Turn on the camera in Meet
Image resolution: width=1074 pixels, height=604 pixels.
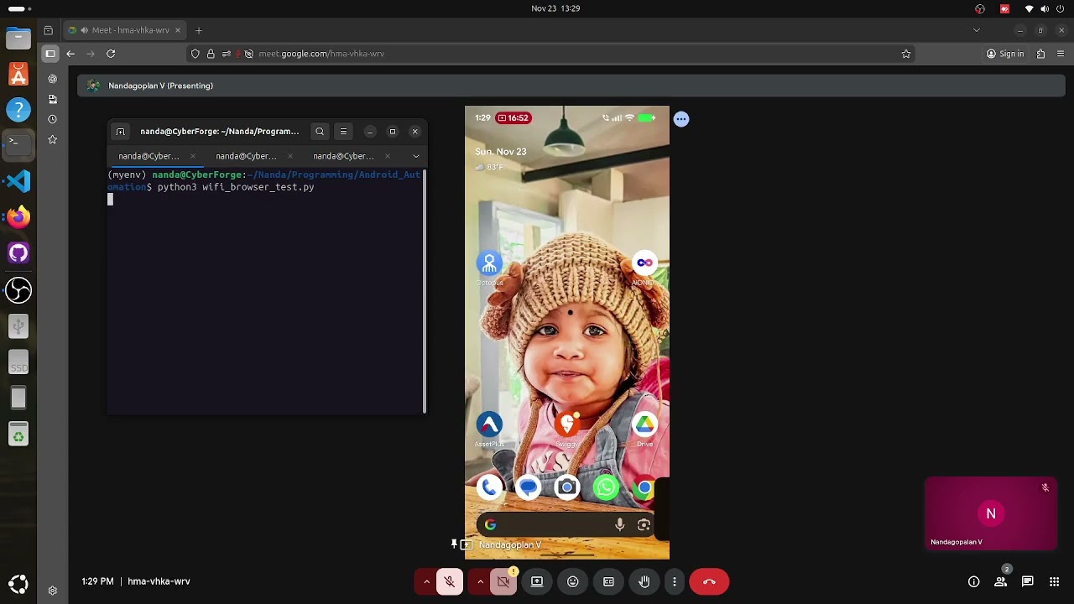click(503, 581)
